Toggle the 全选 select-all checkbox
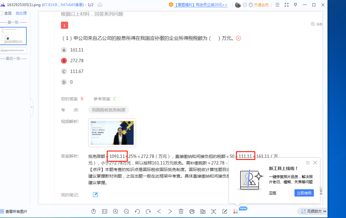Image resolution: width=346 pixels, height=218 pixels. 2,13
